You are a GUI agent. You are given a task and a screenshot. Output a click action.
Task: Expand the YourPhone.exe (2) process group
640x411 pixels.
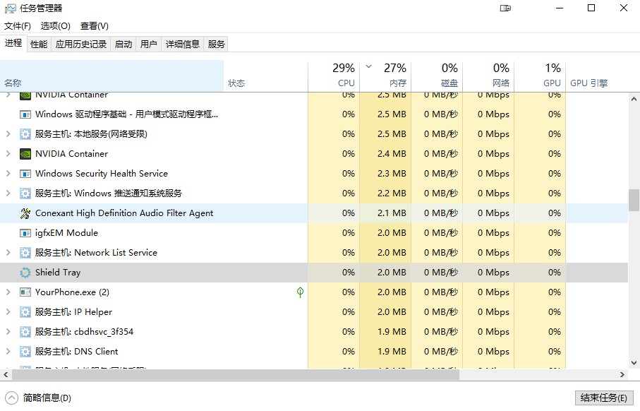point(7,292)
